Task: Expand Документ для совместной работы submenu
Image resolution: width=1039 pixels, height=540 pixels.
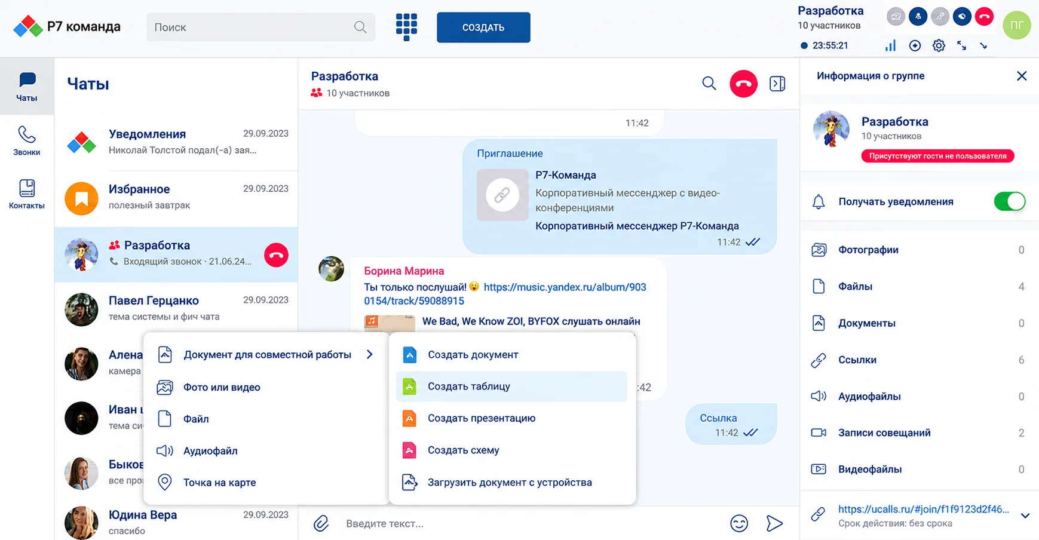Action: (266, 355)
